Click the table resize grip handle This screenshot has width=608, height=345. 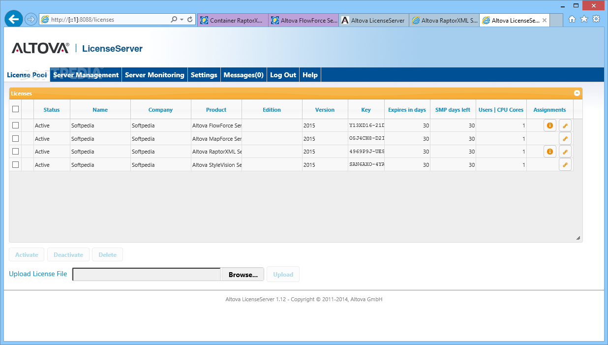[578, 238]
